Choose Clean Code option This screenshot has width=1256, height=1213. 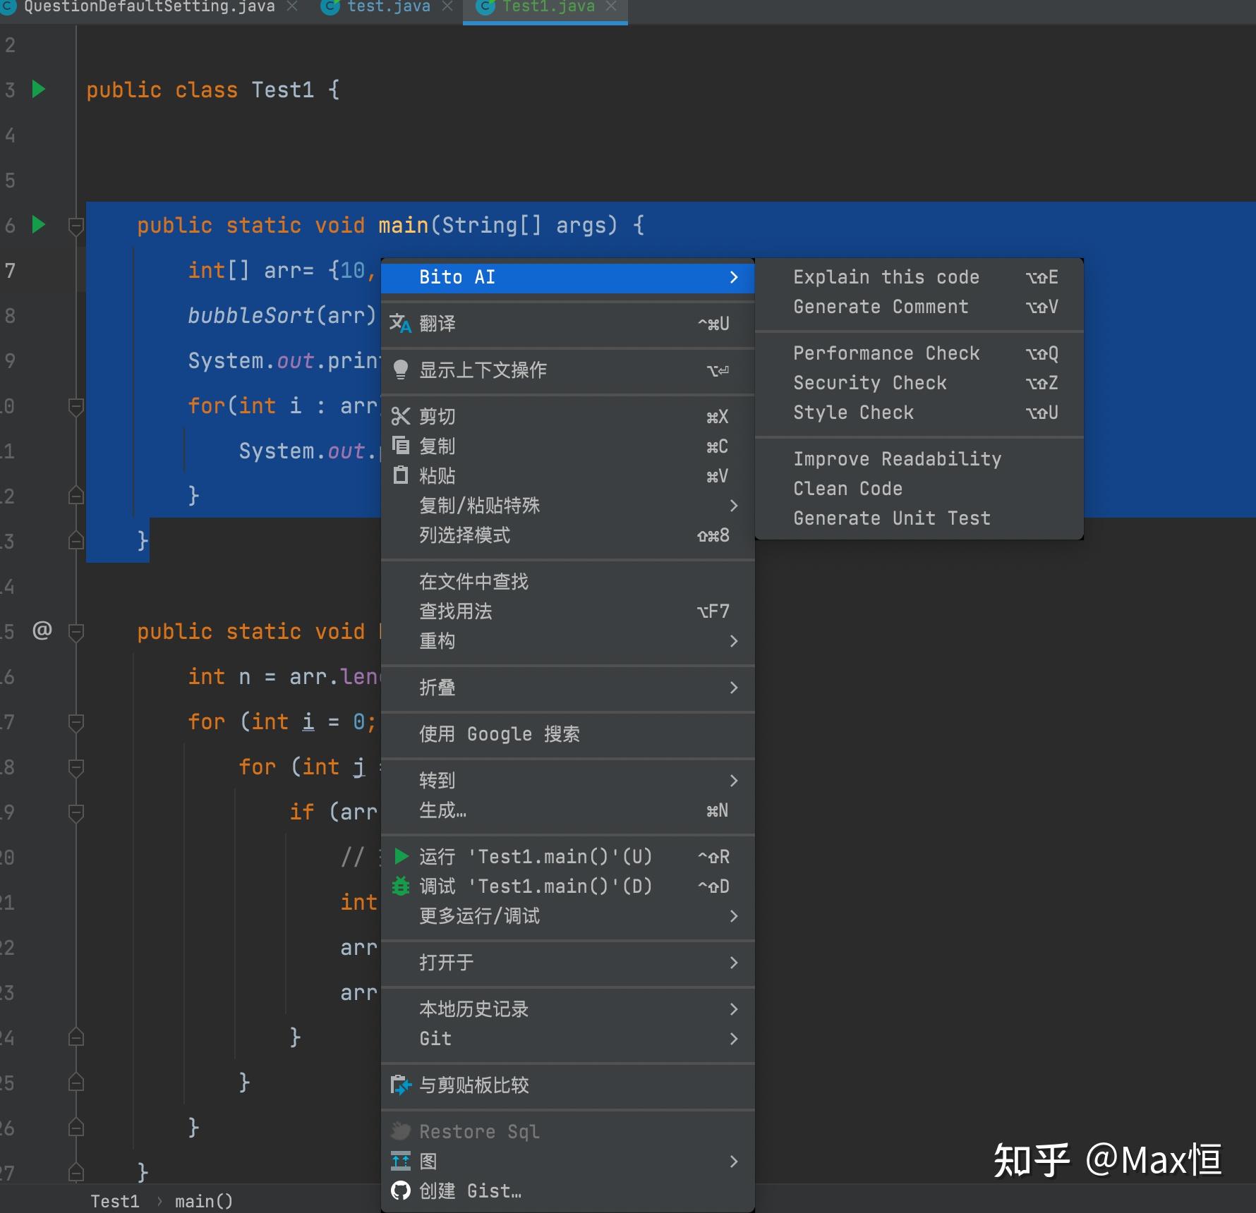pos(919,488)
